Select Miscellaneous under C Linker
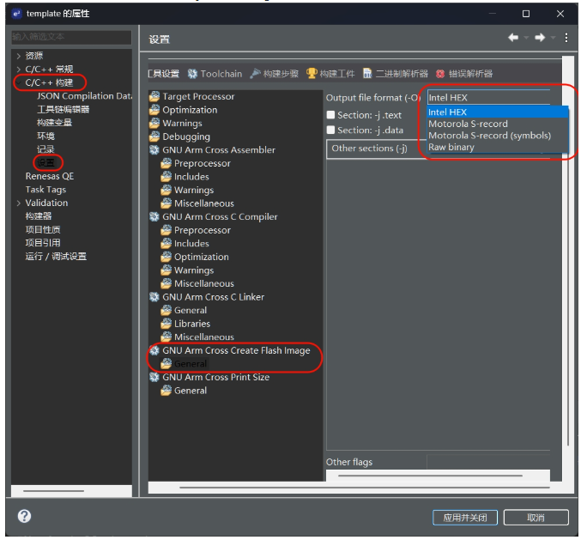Screen dimensions: 581x540 (203, 337)
